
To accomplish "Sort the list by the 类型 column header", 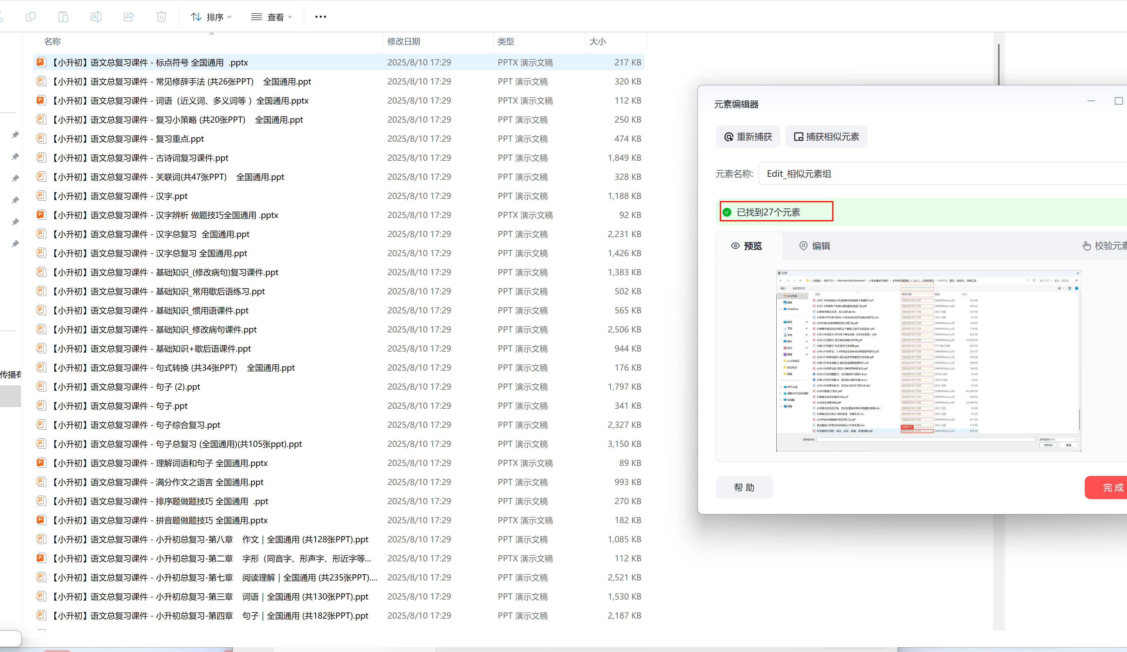I will click(x=506, y=42).
